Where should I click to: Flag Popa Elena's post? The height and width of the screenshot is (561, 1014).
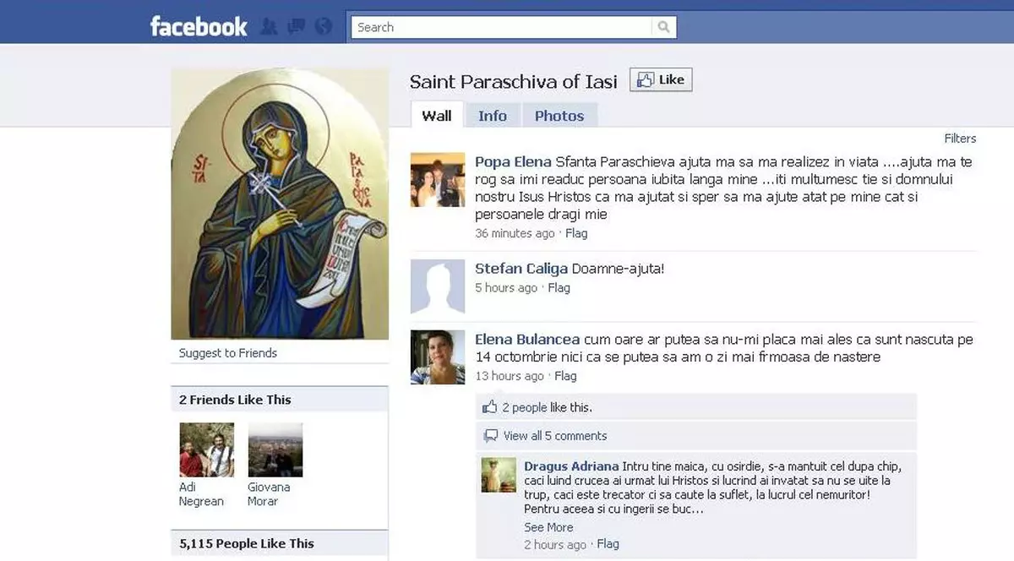pos(576,233)
